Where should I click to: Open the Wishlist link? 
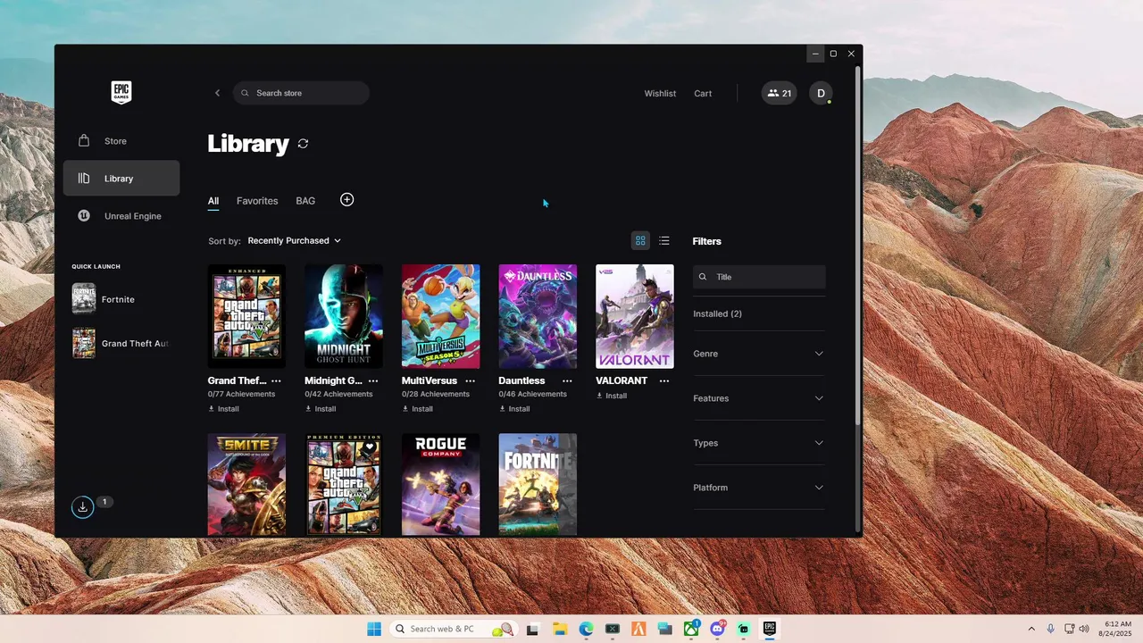point(660,94)
